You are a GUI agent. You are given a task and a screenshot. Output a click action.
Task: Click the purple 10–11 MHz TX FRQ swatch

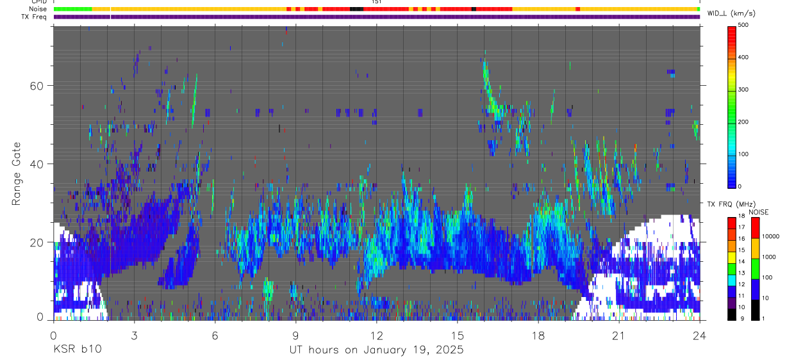coord(731,302)
